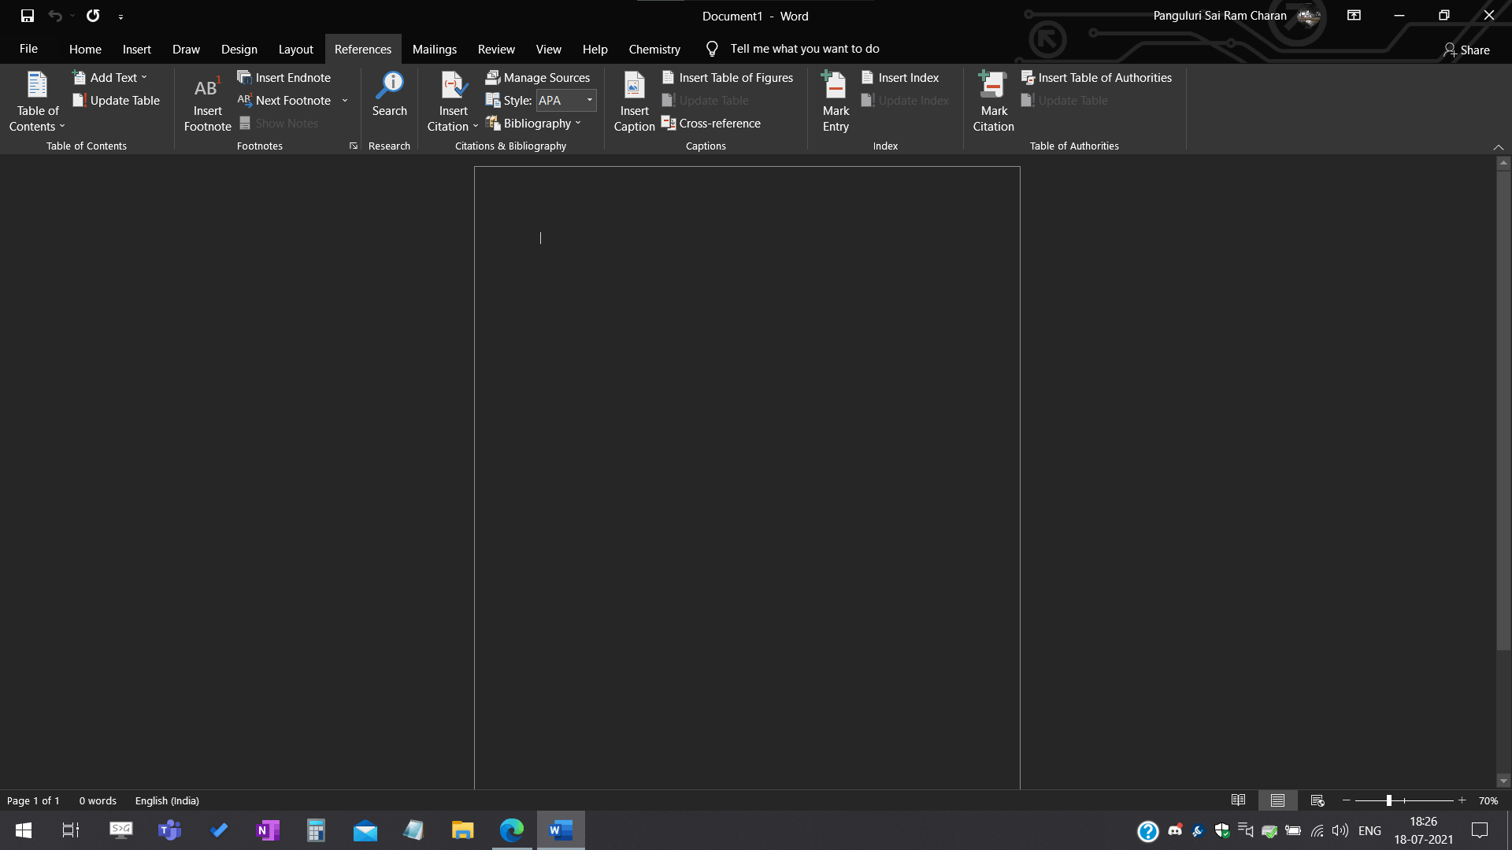Click the zoom slider handle
This screenshot has width=1512, height=850.
[x=1389, y=800]
